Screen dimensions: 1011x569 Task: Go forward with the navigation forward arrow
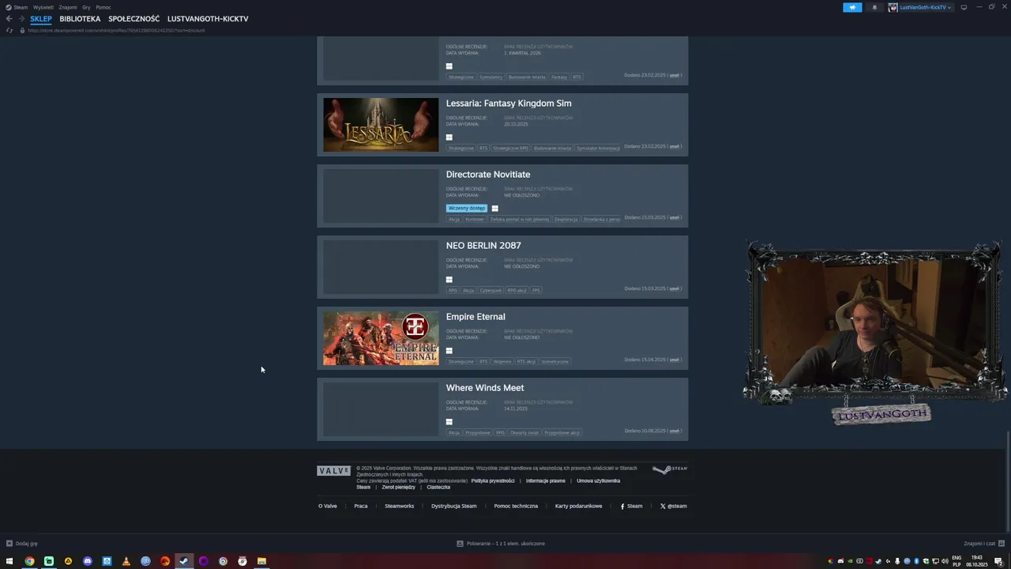(x=21, y=19)
